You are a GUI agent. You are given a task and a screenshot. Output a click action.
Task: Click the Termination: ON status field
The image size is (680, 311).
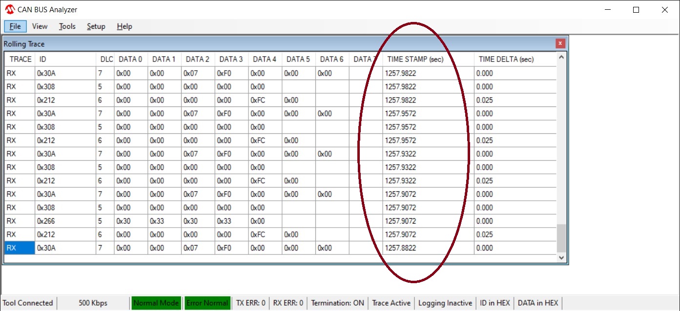tap(337, 303)
